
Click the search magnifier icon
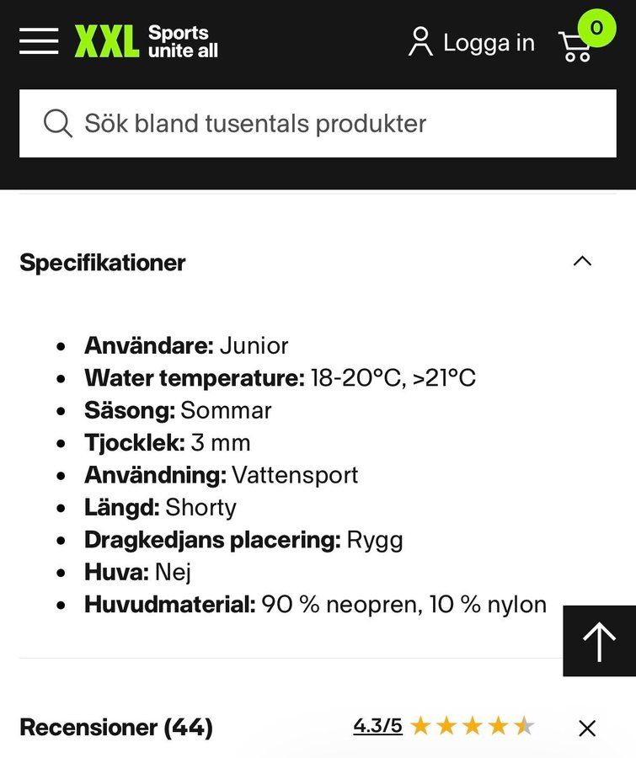[57, 124]
